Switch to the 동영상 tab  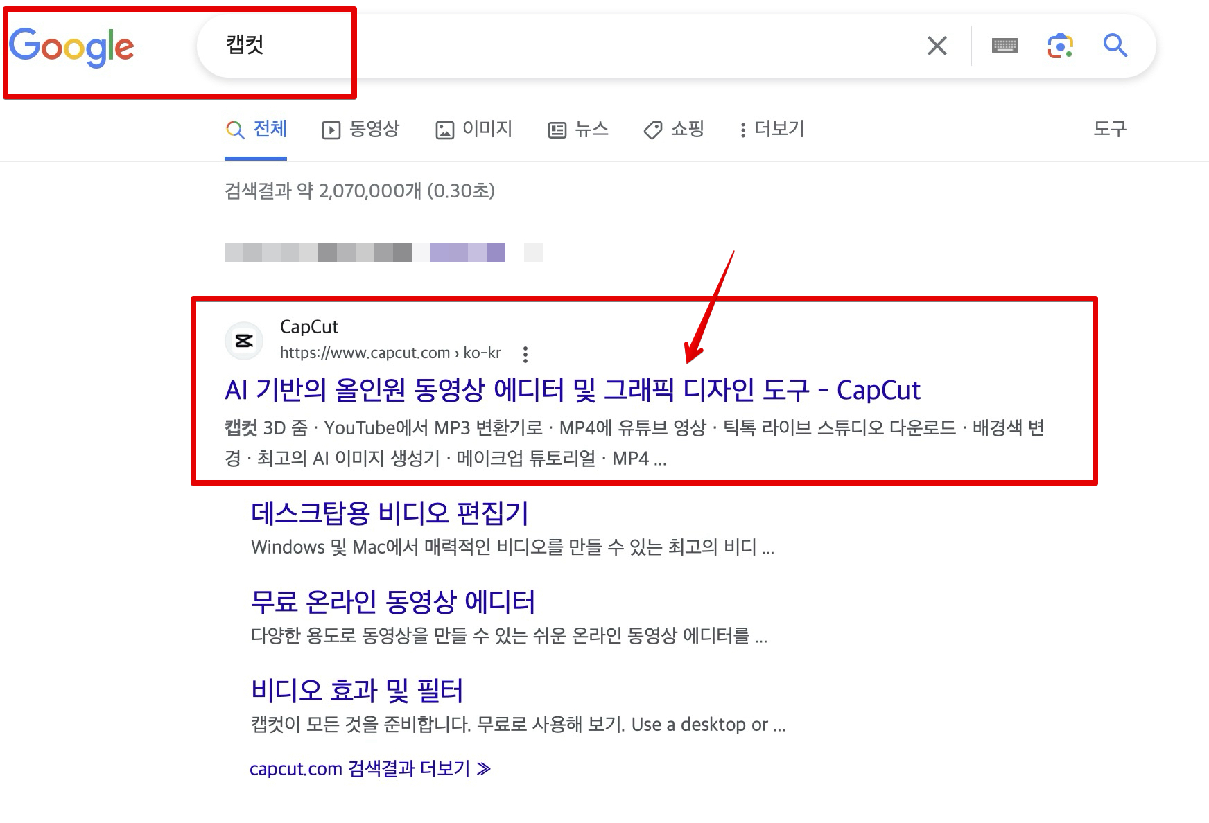pyautogui.click(x=360, y=129)
